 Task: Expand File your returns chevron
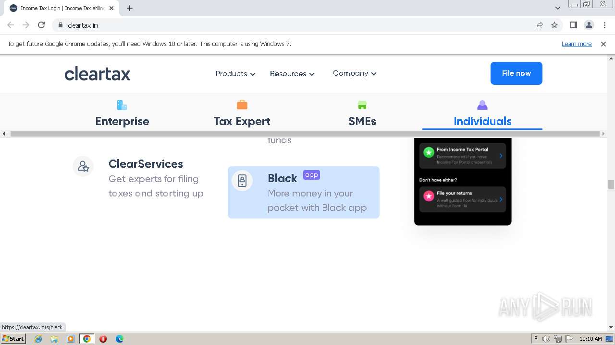[501, 199]
